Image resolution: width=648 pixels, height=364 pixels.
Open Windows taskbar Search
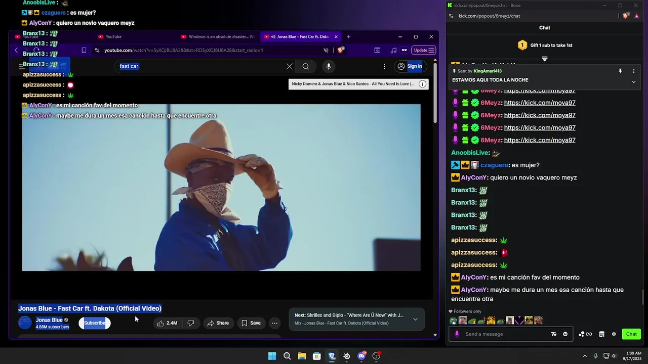point(287,356)
